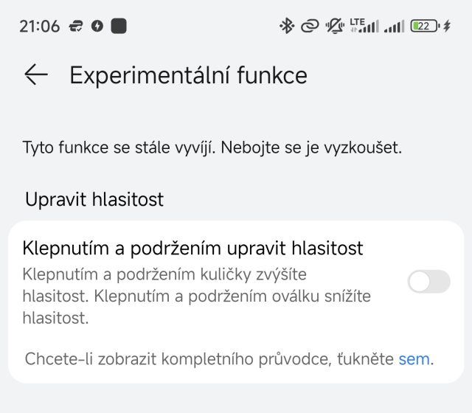Tap the second SIM signal bars
Image resolution: width=472 pixels, height=413 pixels.
395,27
